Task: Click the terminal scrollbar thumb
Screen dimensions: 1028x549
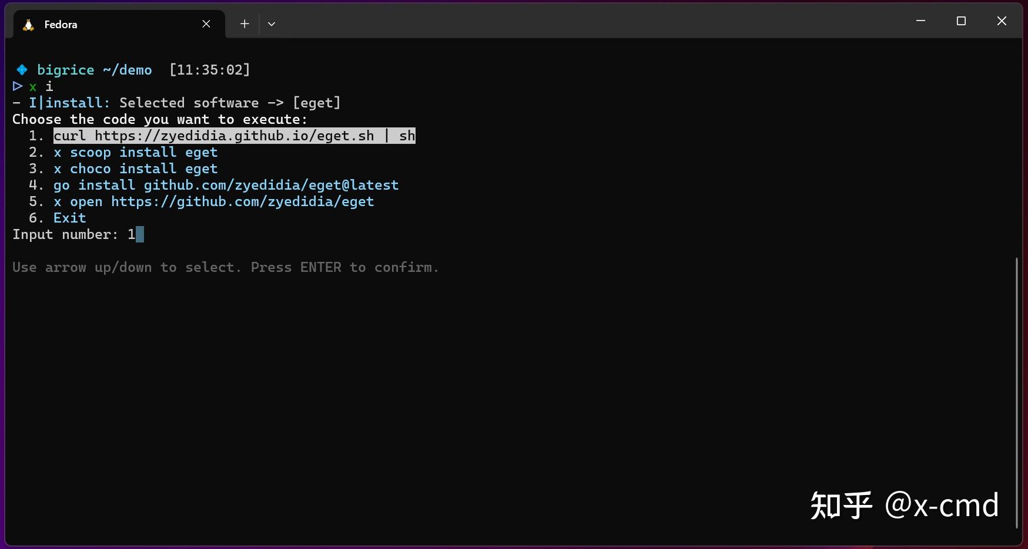Action: pos(1016,392)
